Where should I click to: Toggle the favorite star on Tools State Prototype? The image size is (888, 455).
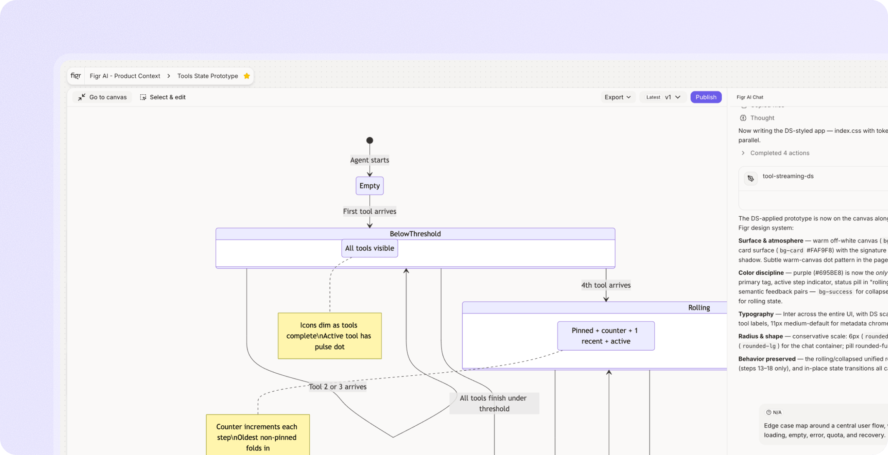click(x=247, y=76)
